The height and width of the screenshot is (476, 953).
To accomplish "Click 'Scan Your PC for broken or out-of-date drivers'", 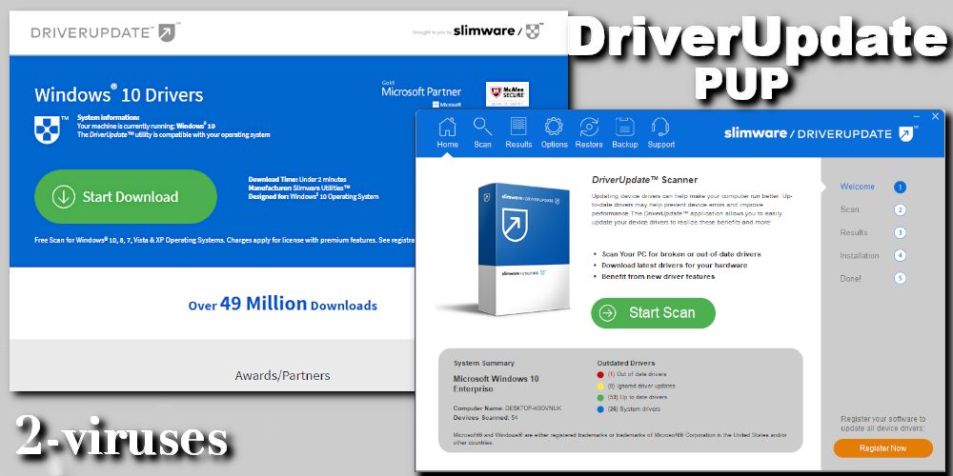I will (x=680, y=254).
